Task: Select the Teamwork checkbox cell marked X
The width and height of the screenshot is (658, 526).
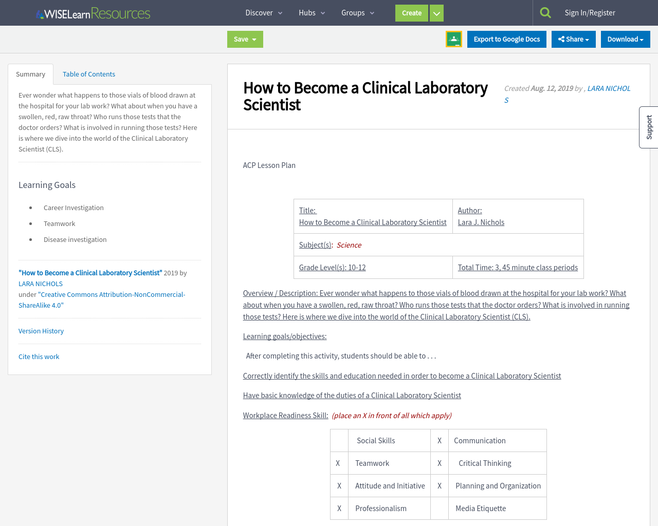Action: click(339, 463)
